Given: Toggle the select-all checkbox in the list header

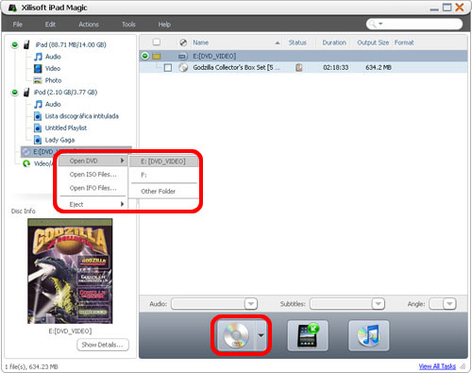Looking at the screenshot, I should [x=157, y=42].
